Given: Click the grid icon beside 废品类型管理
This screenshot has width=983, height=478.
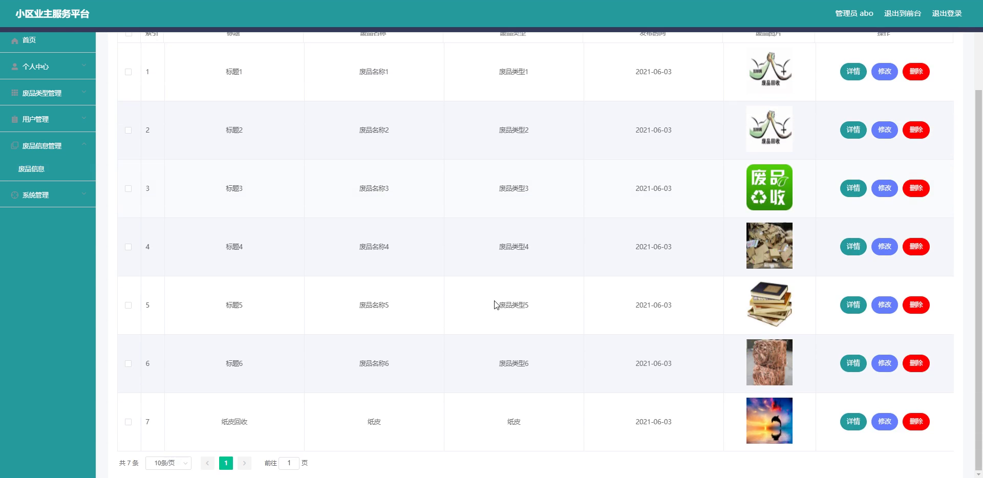Looking at the screenshot, I should [15, 93].
